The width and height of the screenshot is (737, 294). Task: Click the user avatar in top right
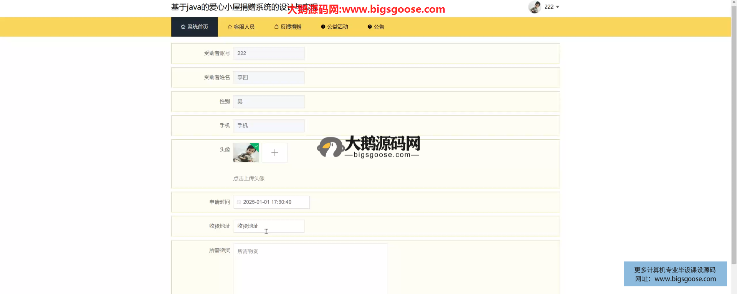[x=534, y=7]
